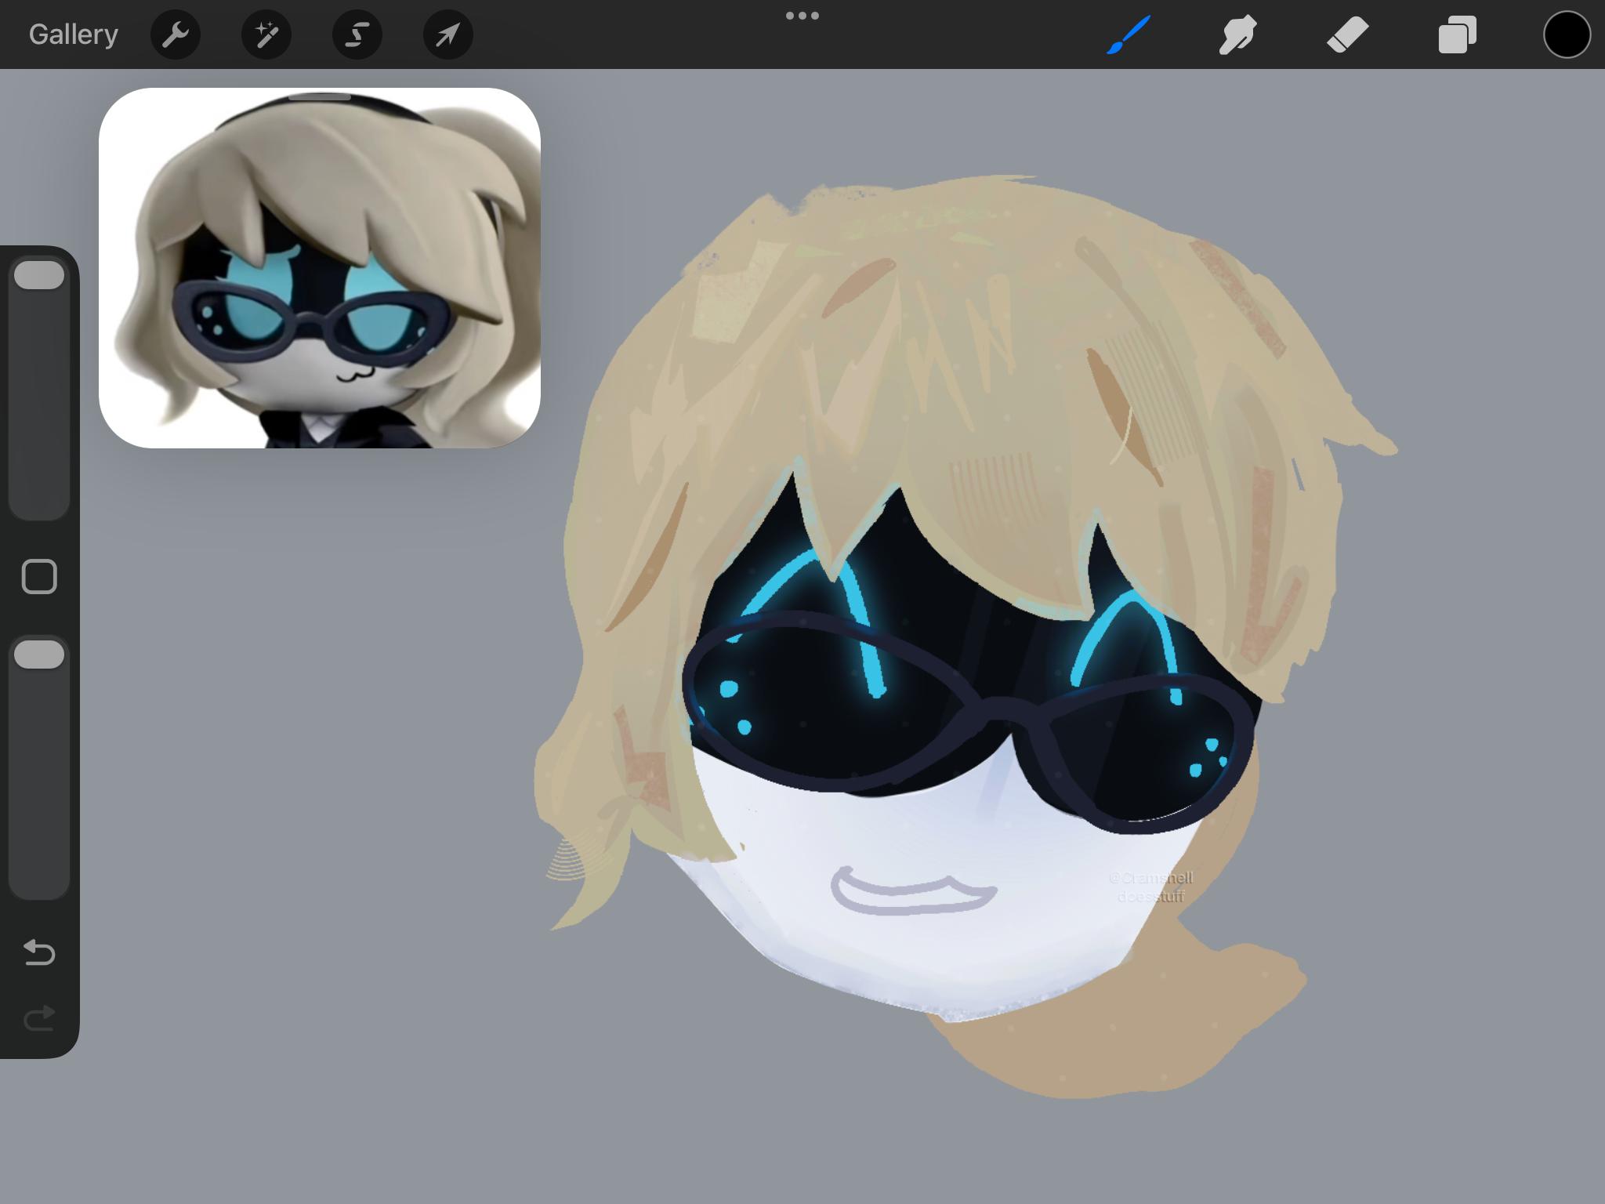The height and width of the screenshot is (1204, 1605).
Task: Activate the Transform arrow tool
Action: click(x=448, y=34)
